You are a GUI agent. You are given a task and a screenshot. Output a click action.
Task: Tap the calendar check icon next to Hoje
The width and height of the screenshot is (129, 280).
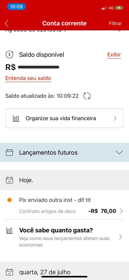(10, 180)
